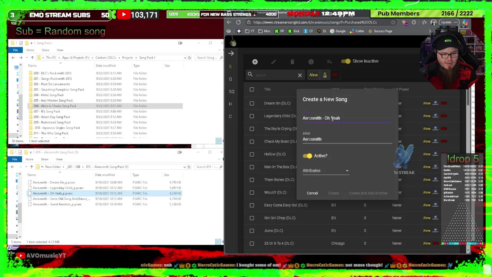492x277 pixels.
Task: Click the Artist input field in the dialog
Action: pos(347,139)
